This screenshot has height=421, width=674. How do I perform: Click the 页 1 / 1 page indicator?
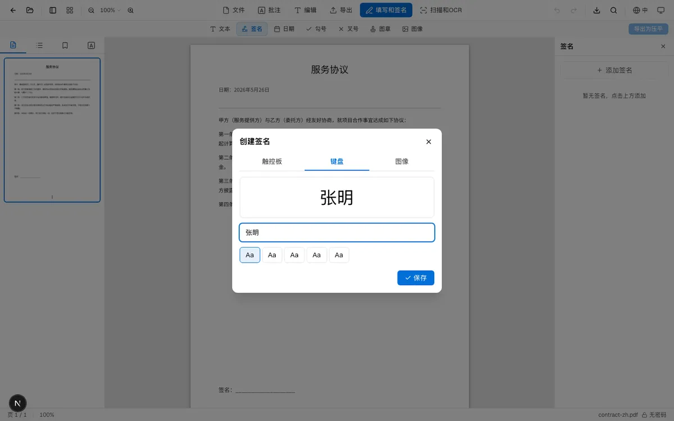click(17, 415)
